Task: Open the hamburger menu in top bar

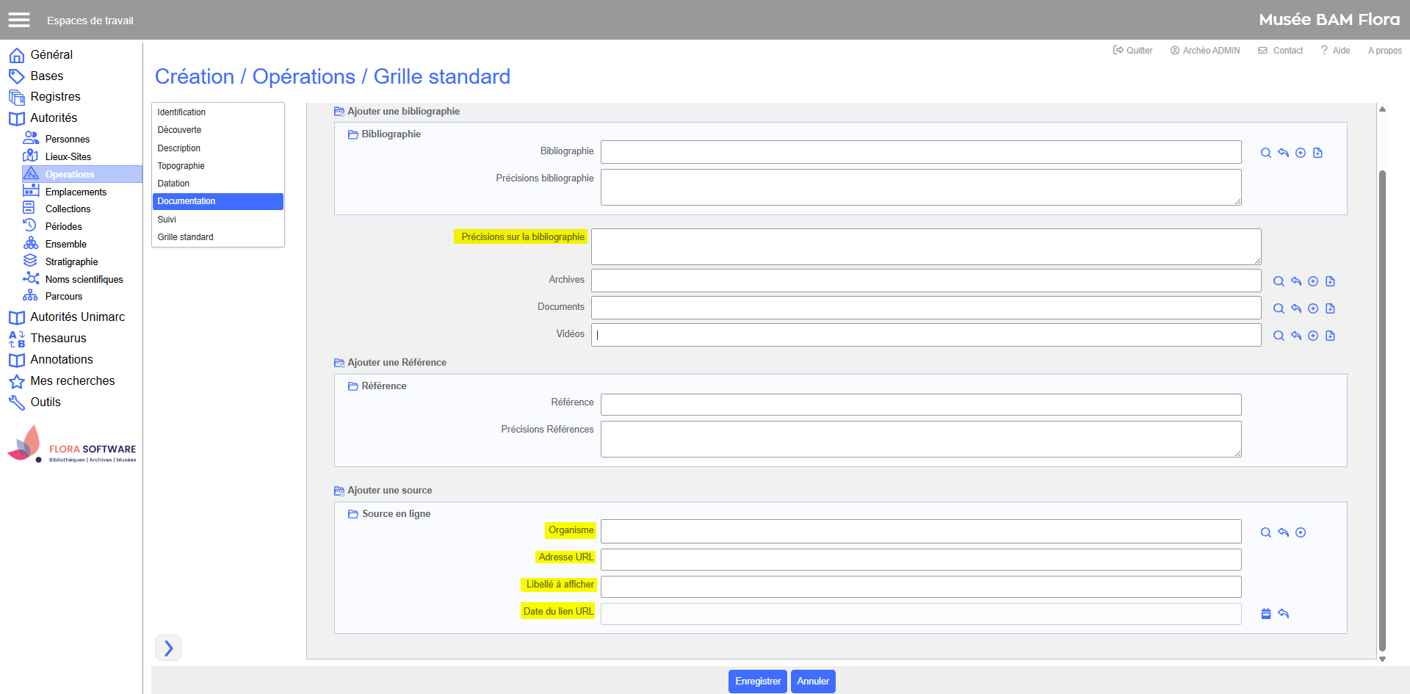Action: pyautogui.click(x=19, y=20)
